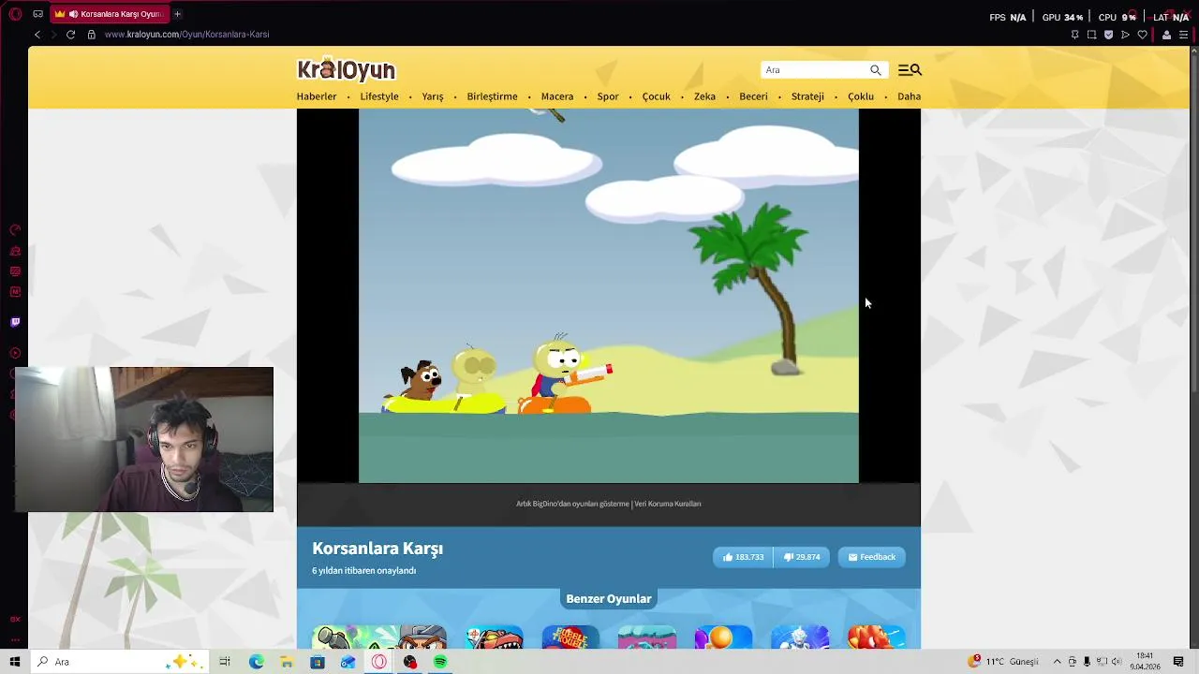Open Outlook from the taskbar
Screen dimensions: 1199x674
click(x=348, y=662)
